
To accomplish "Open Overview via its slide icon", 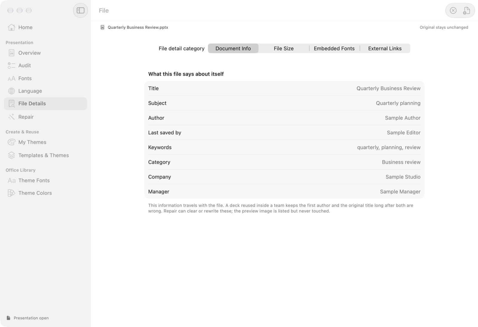I will click(11, 53).
